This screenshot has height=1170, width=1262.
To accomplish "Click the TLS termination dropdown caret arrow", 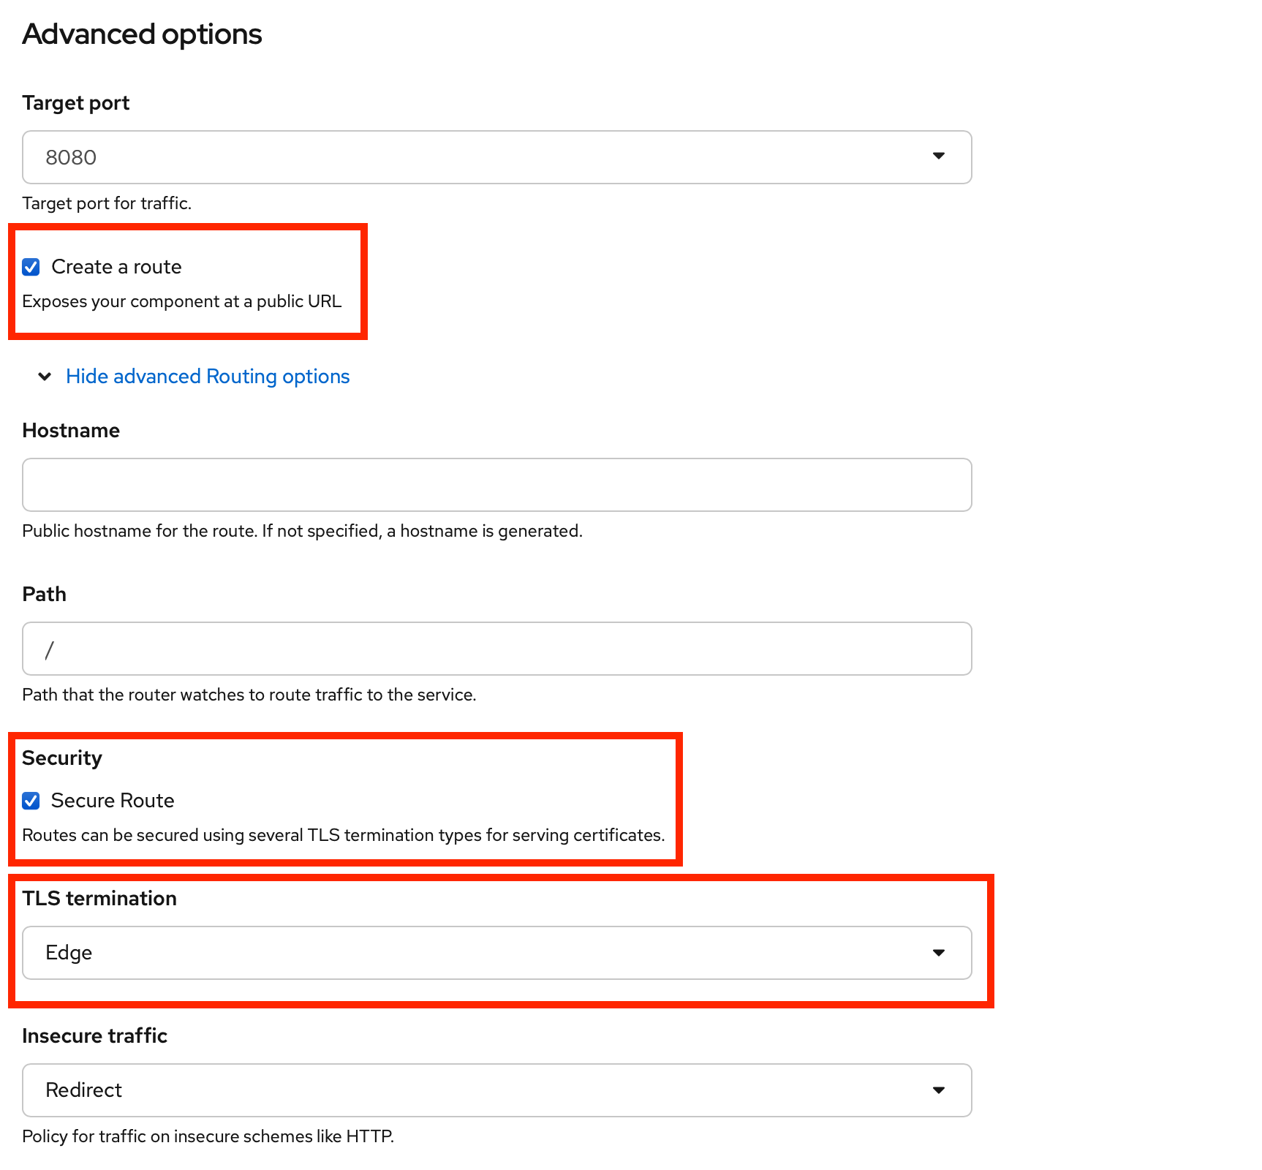I will coord(940,953).
